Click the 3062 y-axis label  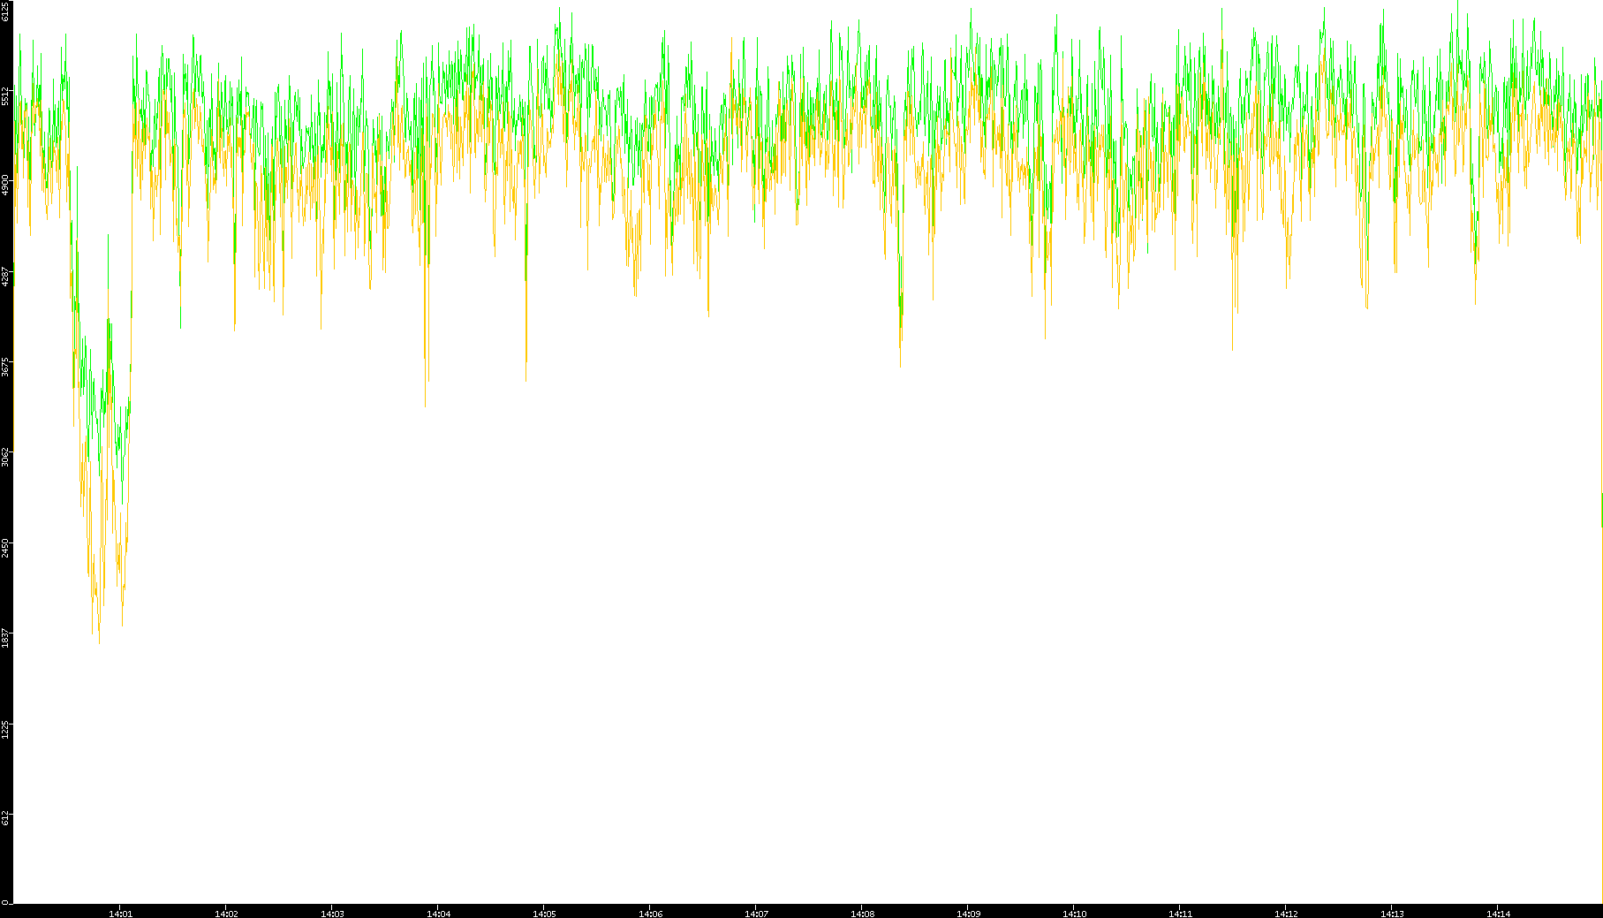click(x=6, y=457)
